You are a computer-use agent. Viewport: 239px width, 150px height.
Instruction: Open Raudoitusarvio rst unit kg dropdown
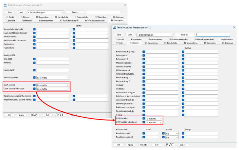pyautogui.click(x=172, y=137)
